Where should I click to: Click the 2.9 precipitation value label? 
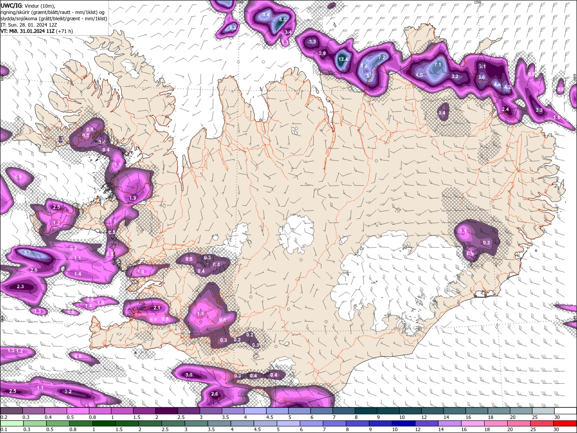click(322, 54)
